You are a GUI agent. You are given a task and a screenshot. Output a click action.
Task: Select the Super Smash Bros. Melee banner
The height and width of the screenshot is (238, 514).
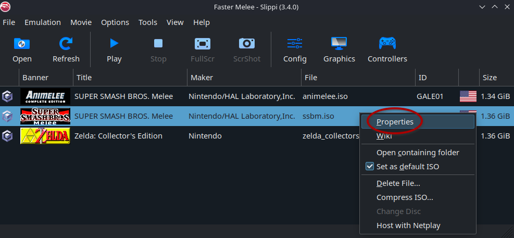pos(45,116)
